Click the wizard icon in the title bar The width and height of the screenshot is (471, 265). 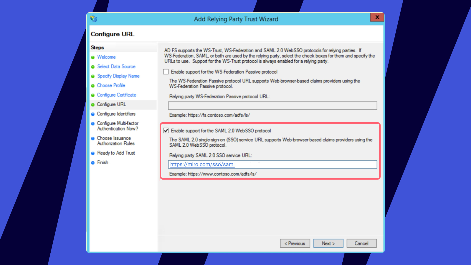coord(94,19)
